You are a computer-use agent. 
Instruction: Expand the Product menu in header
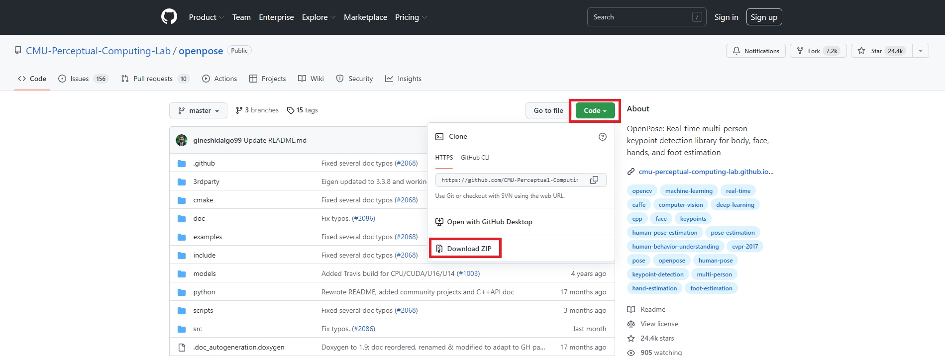tap(206, 17)
